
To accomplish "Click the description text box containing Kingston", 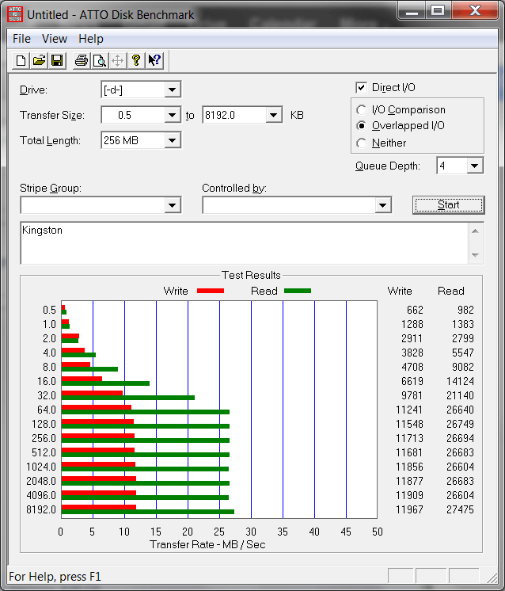I will coord(244,242).
